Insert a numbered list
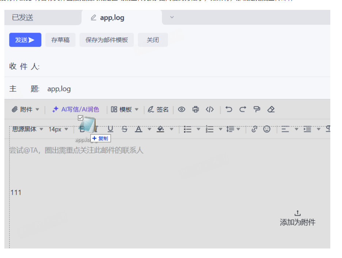 (210, 129)
